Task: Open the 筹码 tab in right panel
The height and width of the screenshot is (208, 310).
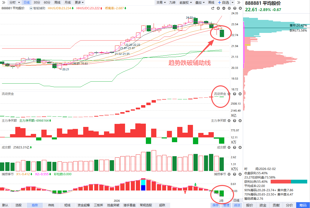Action: tap(303, 205)
